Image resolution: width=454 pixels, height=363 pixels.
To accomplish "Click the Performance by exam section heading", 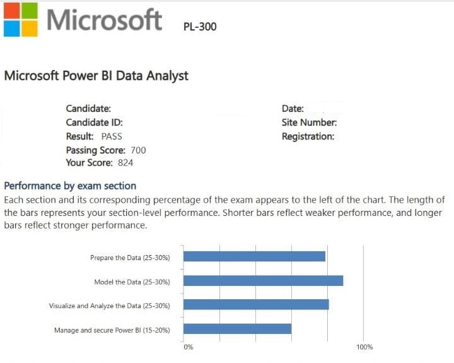I will (70, 186).
